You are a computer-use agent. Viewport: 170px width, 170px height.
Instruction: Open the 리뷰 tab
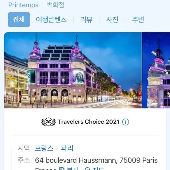pos(86,20)
